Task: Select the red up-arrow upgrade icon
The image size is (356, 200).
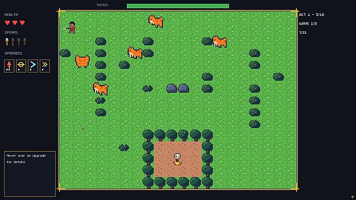Action: point(9,66)
